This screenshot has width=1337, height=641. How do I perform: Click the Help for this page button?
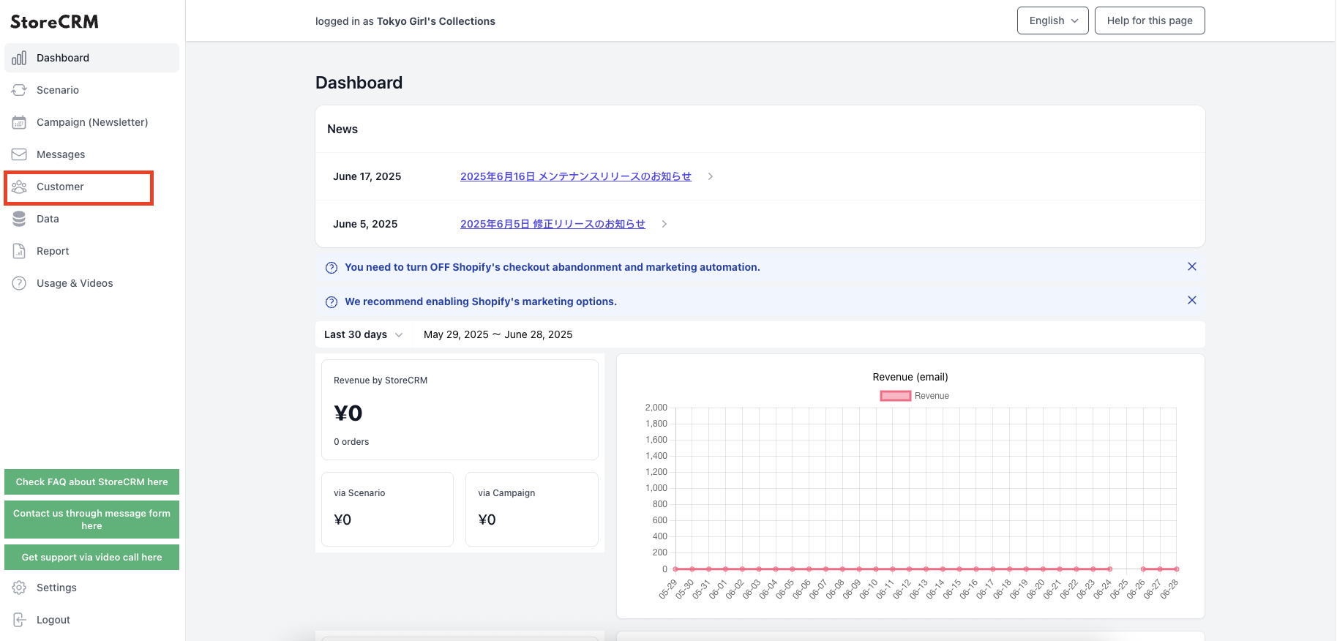click(1150, 20)
